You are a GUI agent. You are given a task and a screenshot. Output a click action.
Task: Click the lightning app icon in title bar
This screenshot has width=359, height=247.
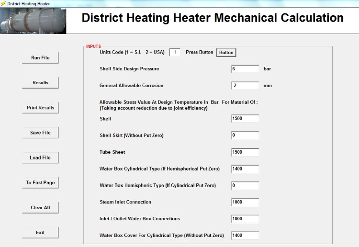coord(3,3)
